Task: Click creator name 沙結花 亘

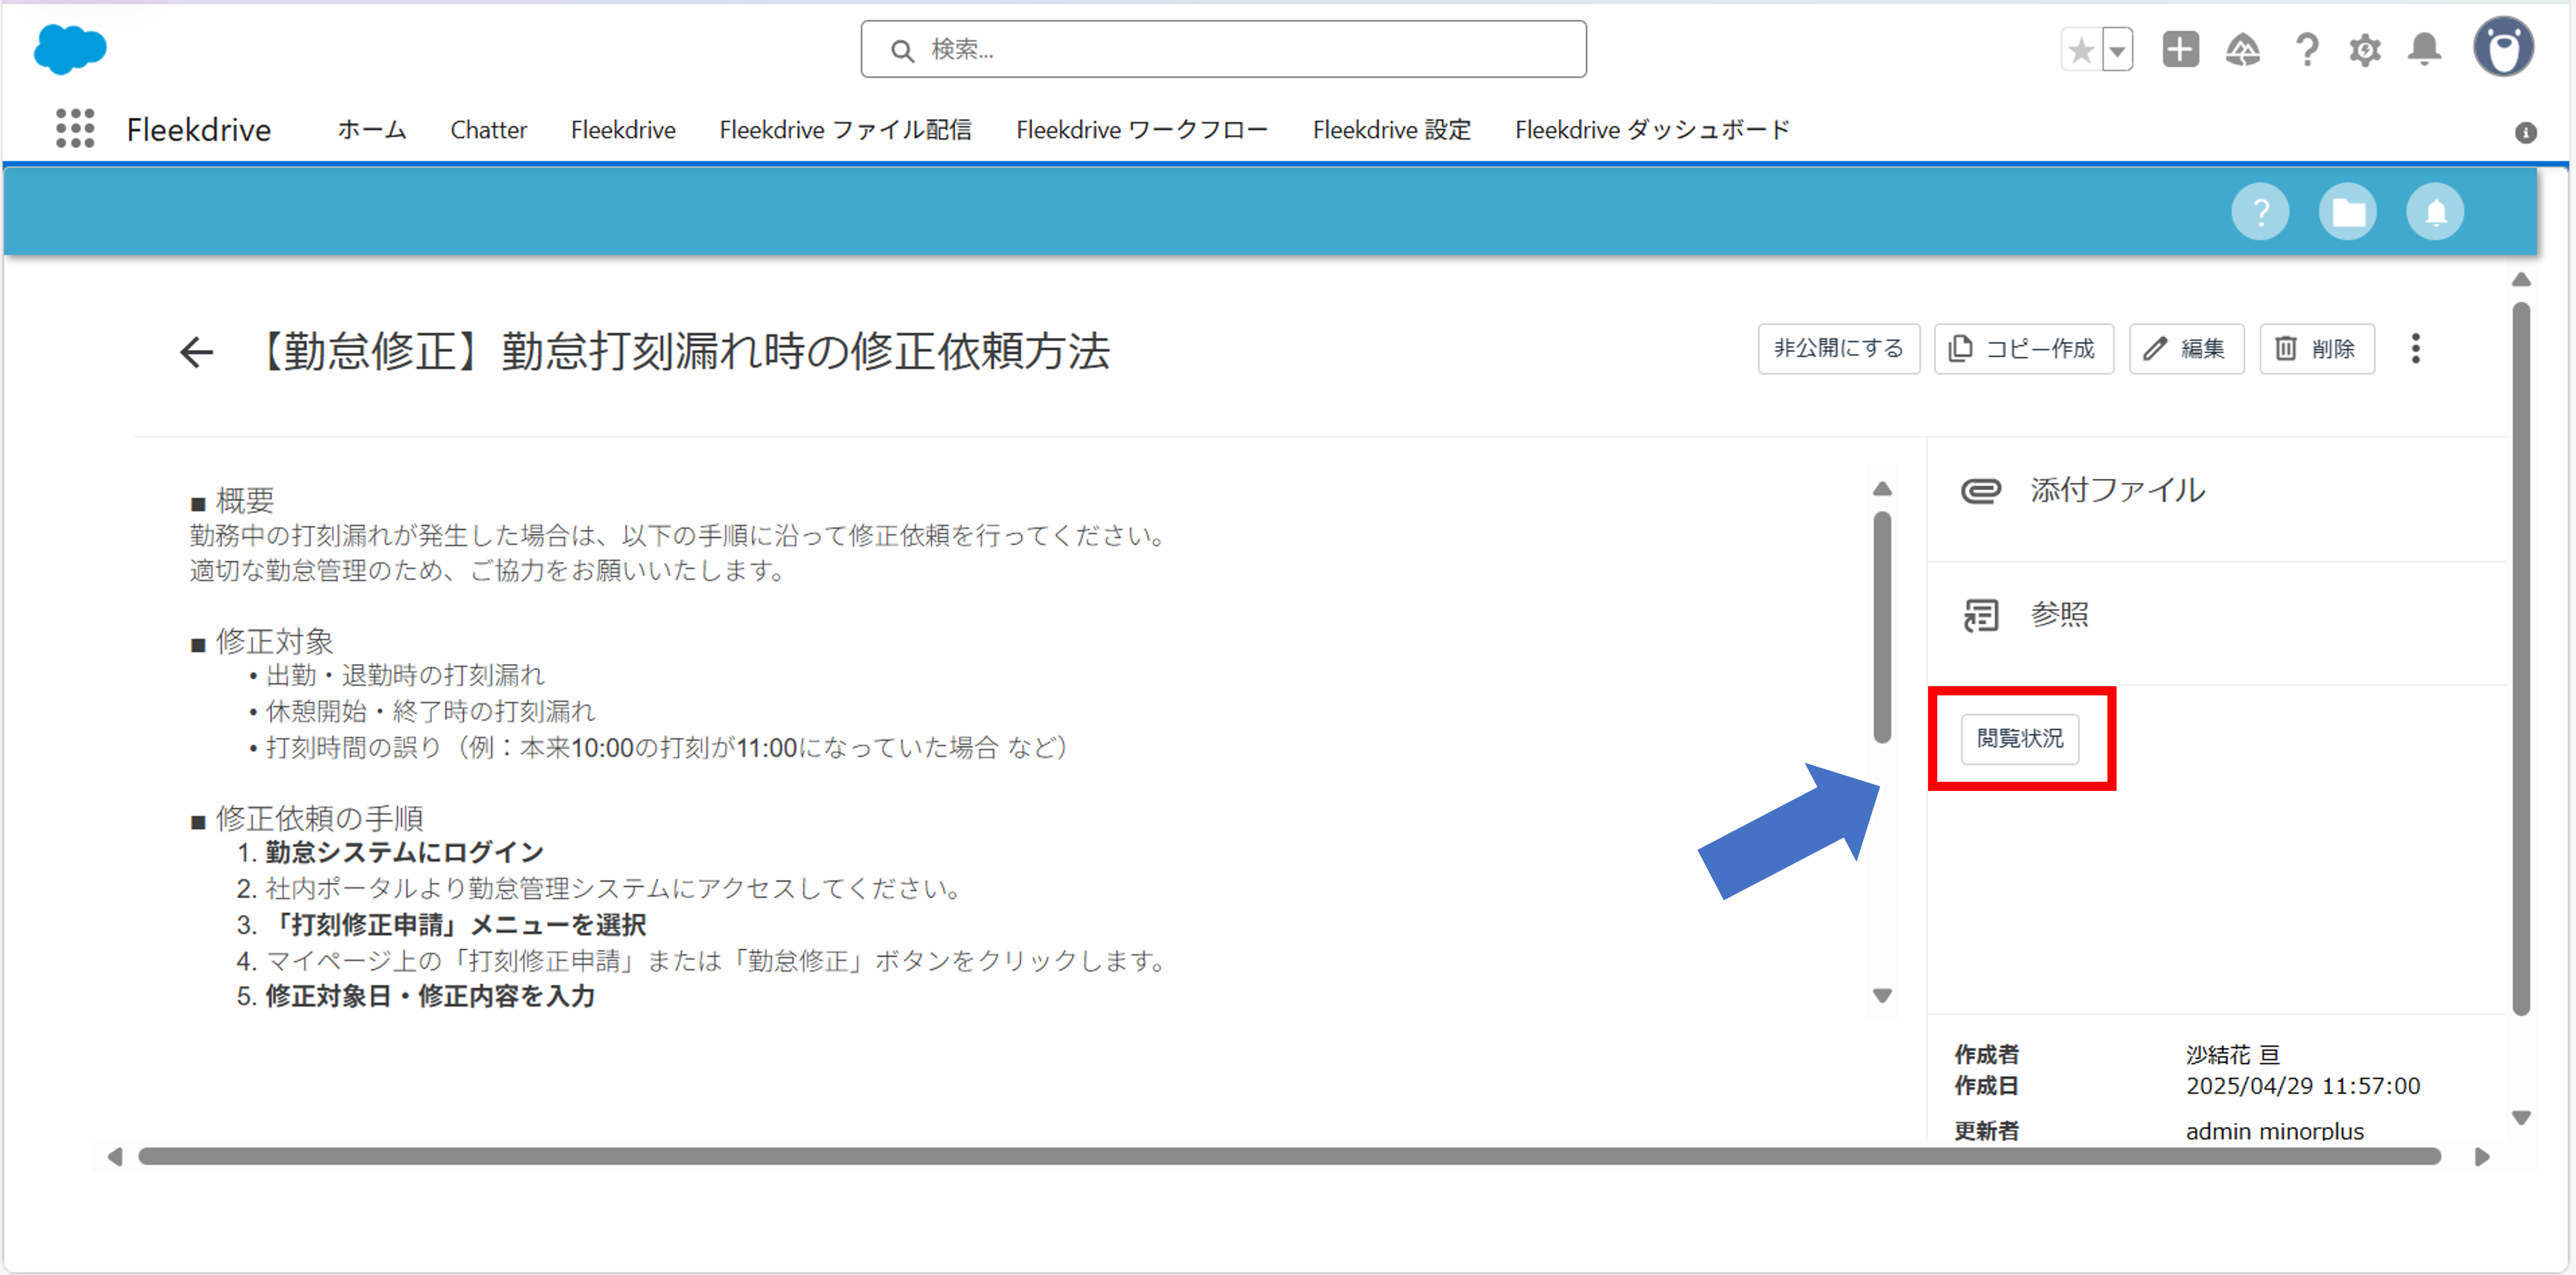Action: [2233, 1054]
